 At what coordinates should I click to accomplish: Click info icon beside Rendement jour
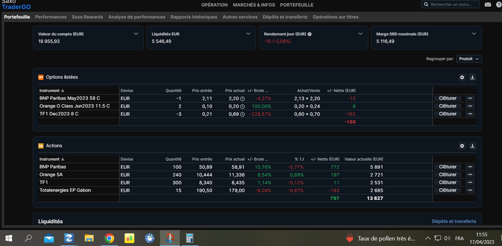click(x=310, y=34)
